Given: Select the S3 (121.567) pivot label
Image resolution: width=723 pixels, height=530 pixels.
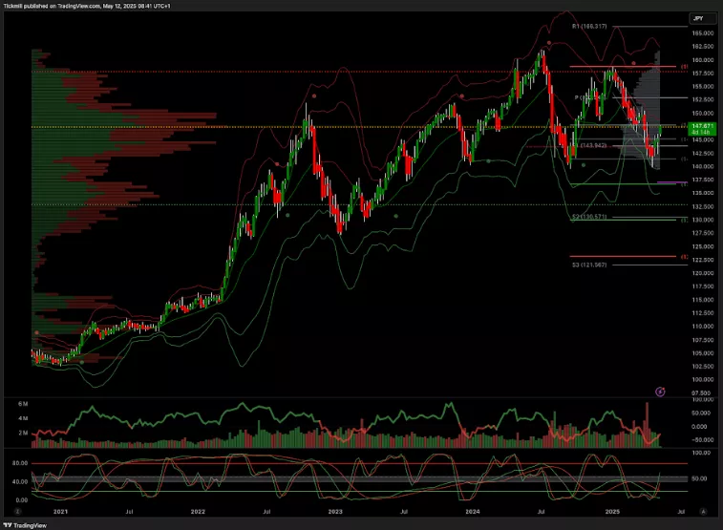Looking at the screenshot, I should pyautogui.click(x=588, y=265).
